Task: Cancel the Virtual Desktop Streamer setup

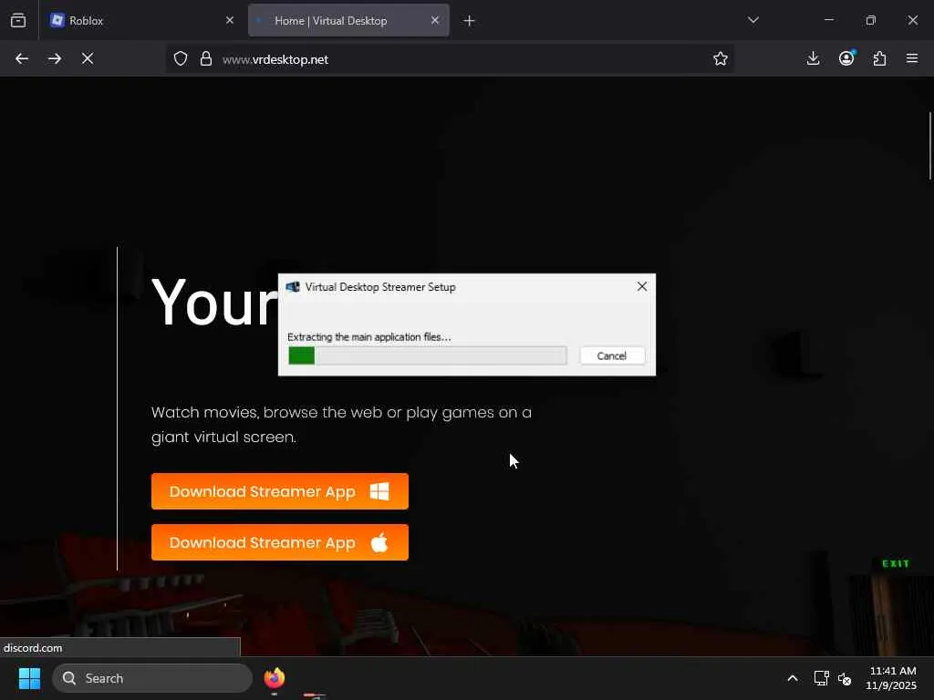Action: click(612, 356)
